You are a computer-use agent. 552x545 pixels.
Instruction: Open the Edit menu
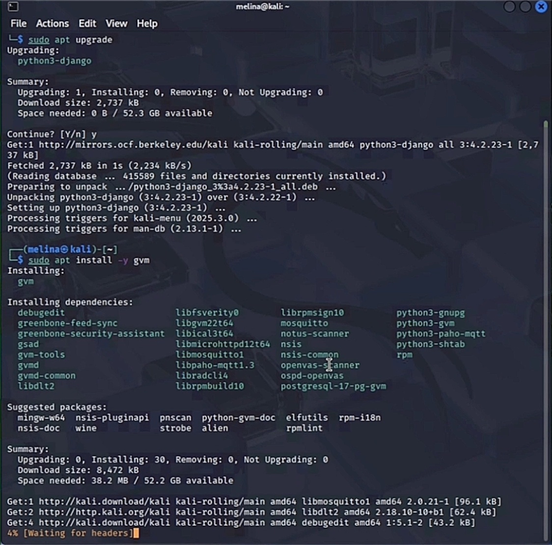pos(87,24)
